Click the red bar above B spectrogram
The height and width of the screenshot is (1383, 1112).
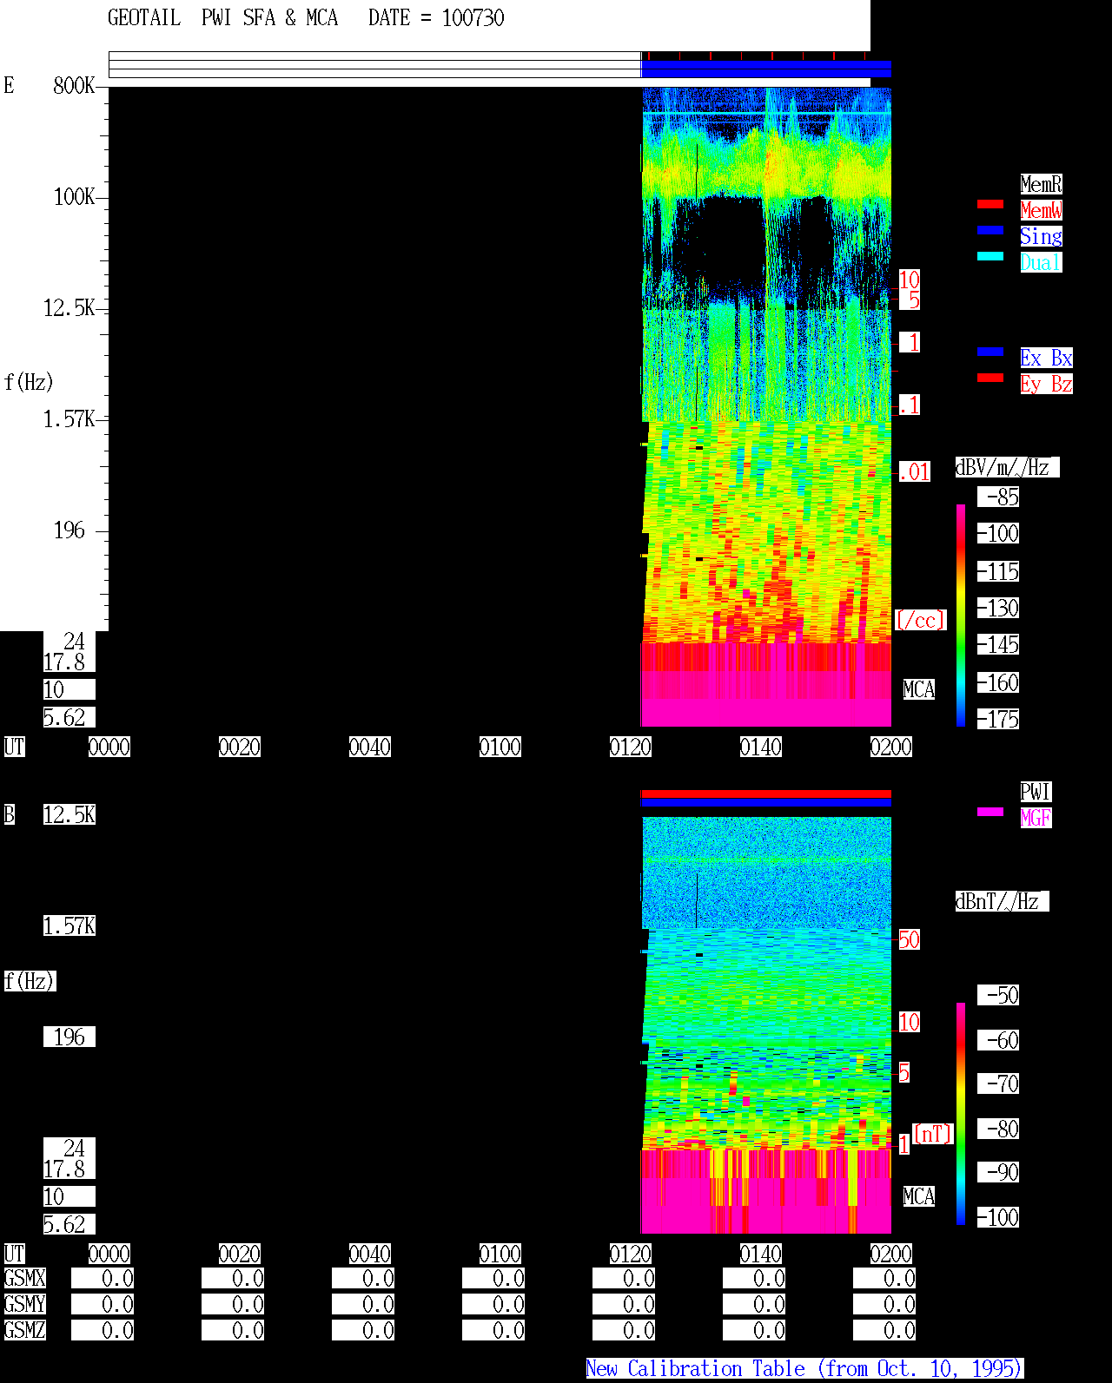766,794
